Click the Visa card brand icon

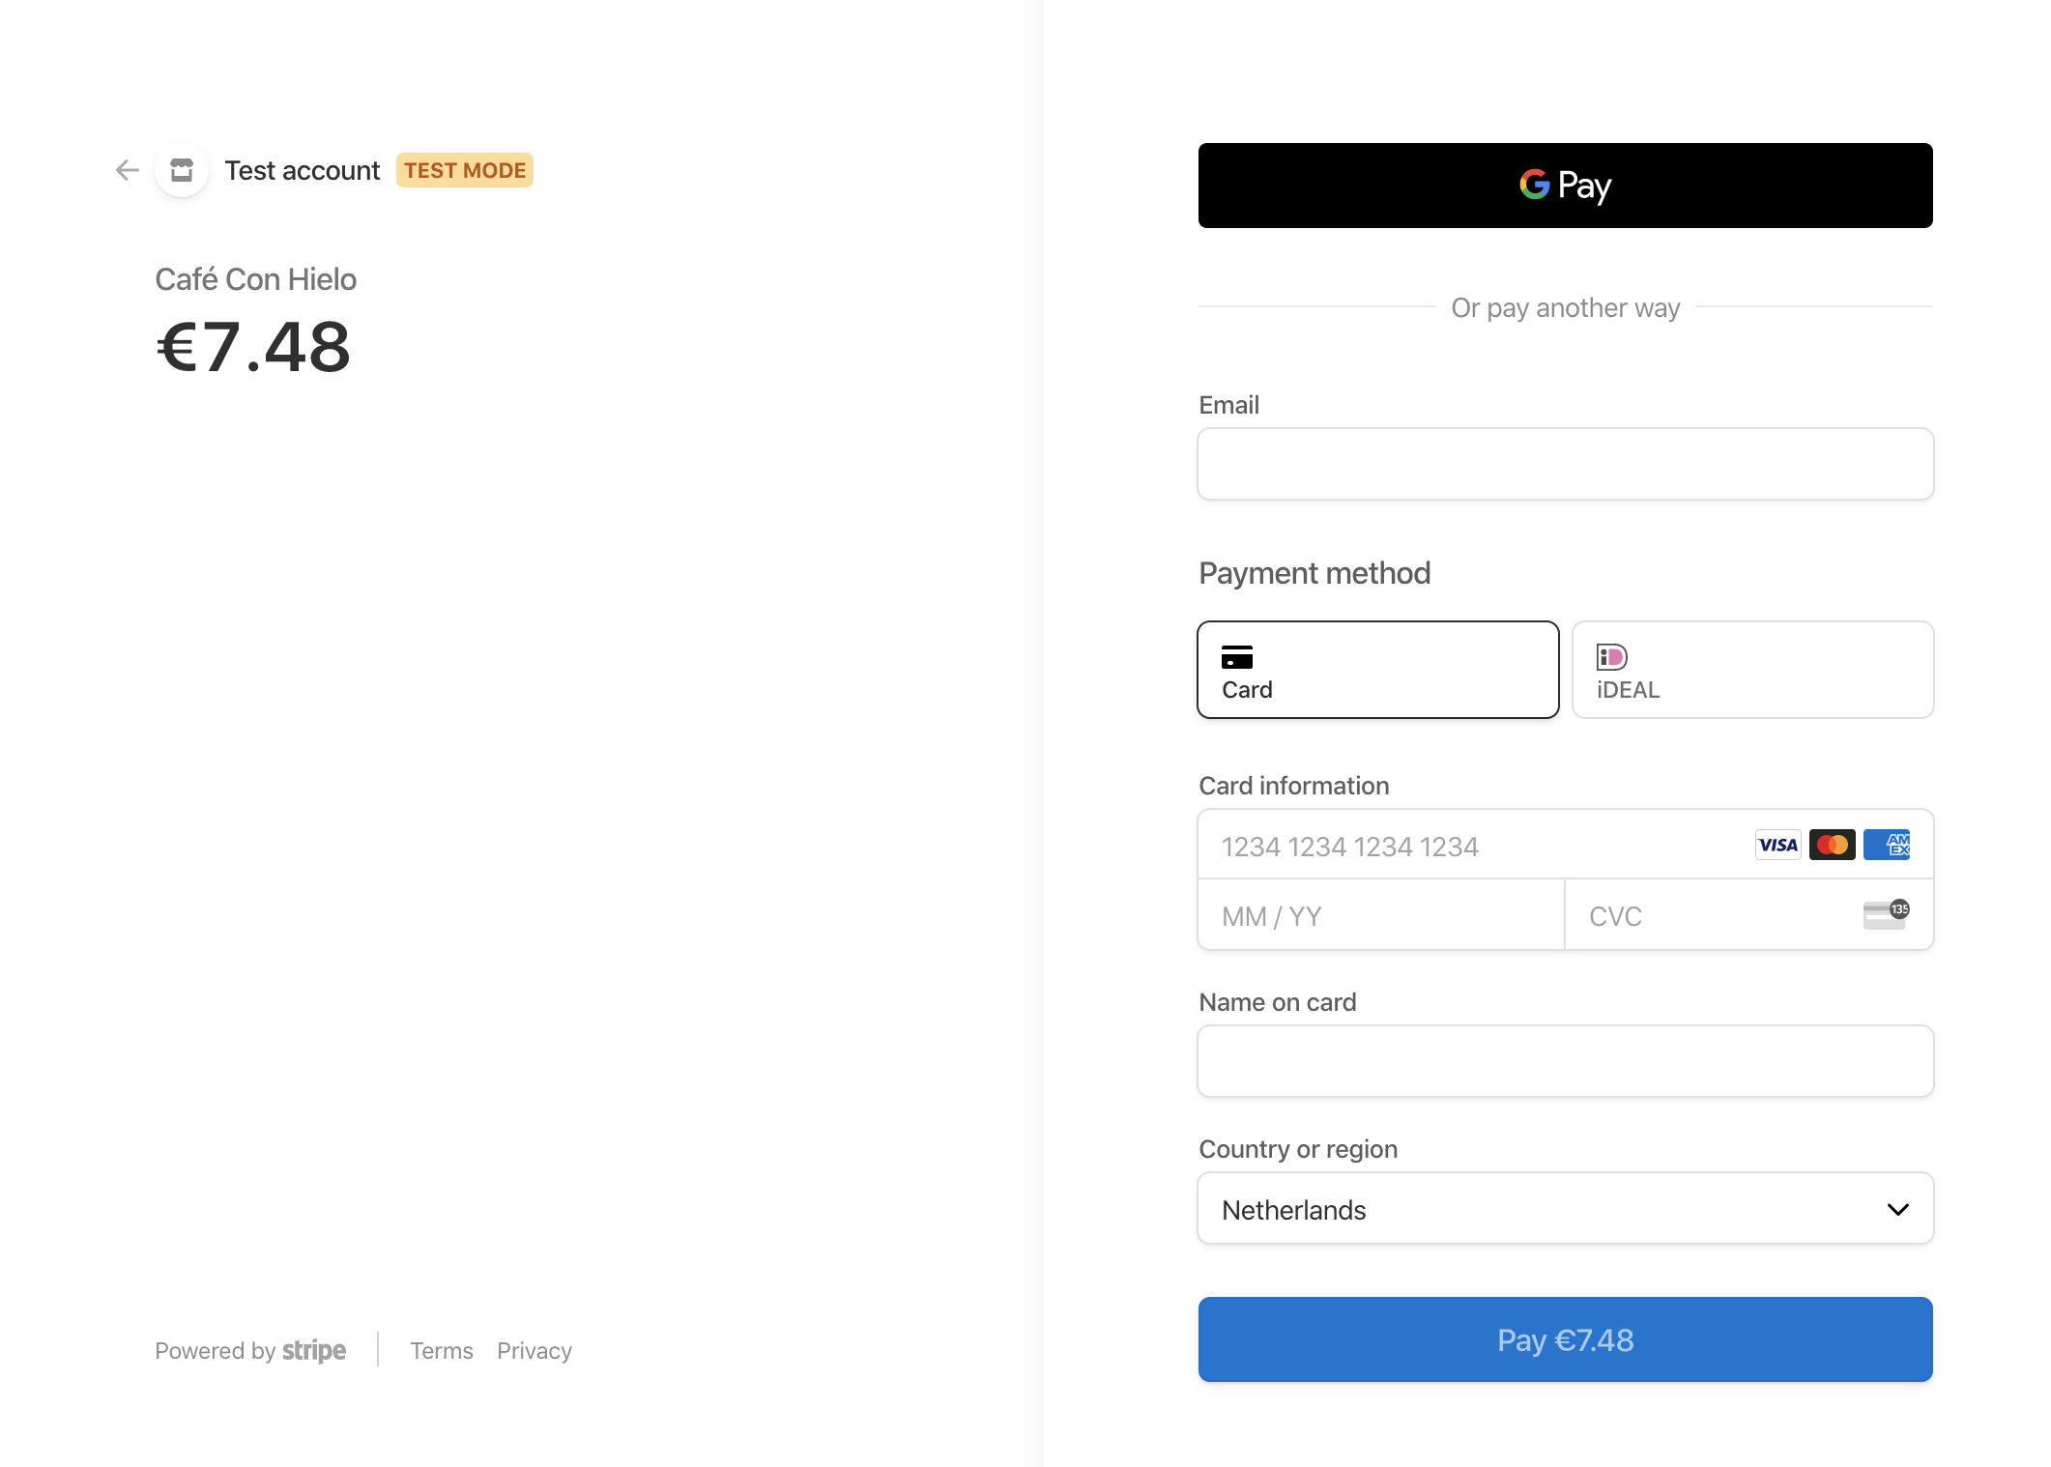[1777, 845]
